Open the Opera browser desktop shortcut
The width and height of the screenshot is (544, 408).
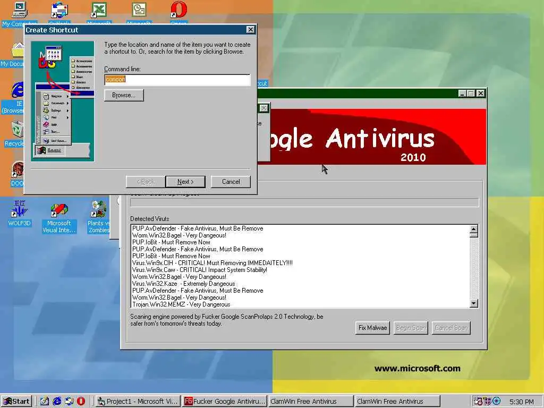[x=178, y=11]
